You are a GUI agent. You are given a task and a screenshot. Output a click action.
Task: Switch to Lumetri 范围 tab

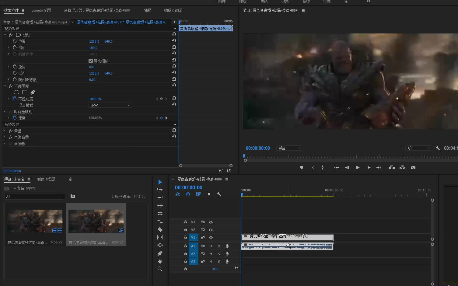tap(41, 10)
